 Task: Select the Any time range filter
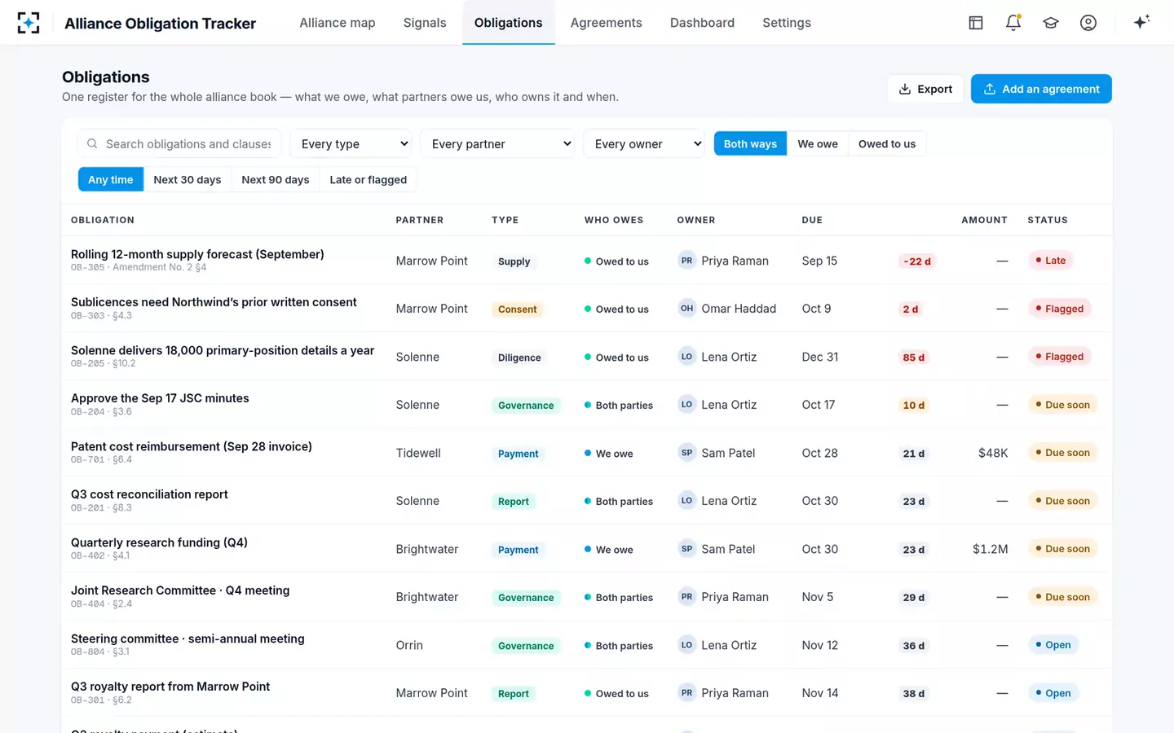point(111,180)
